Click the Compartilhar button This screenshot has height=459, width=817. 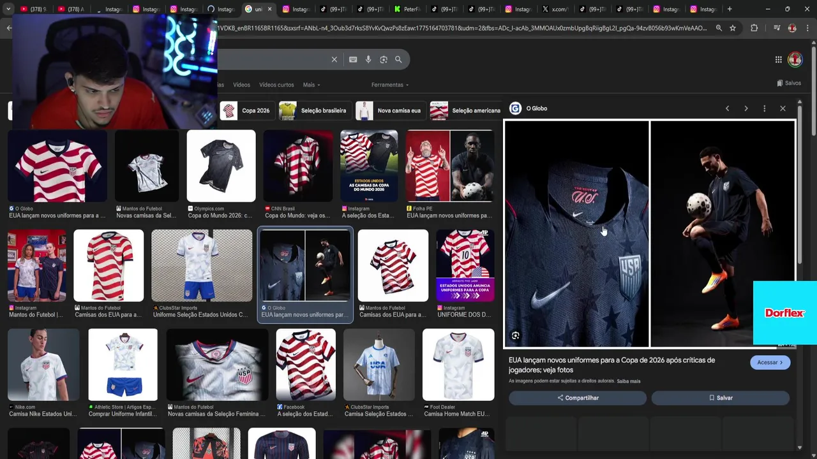(x=578, y=398)
